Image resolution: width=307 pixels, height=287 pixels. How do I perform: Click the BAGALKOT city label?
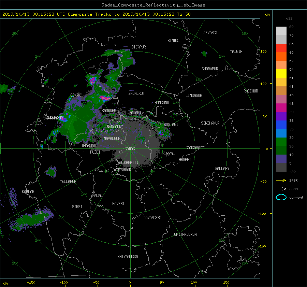coord(136,94)
